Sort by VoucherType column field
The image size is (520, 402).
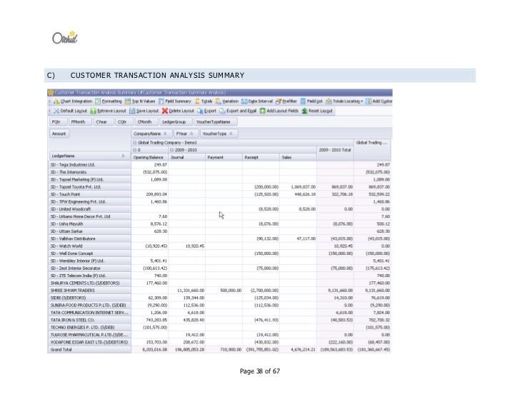point(219,134)
